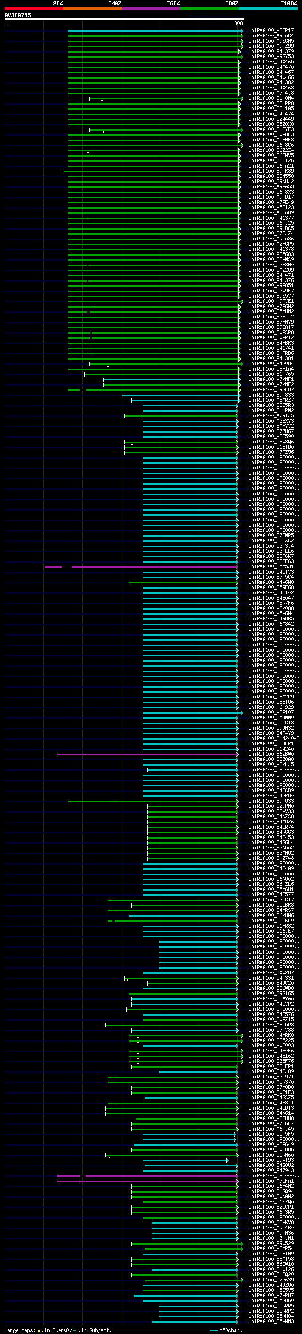Click hit label UniRef100_B8AKV8
Image resolution: width=302 pixels, height=1334 pixels.
[x=271, y=1222]
